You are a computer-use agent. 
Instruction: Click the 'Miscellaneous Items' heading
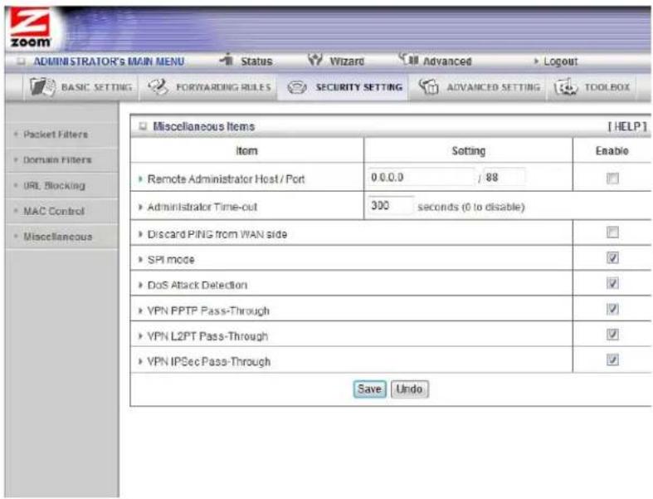203,126
